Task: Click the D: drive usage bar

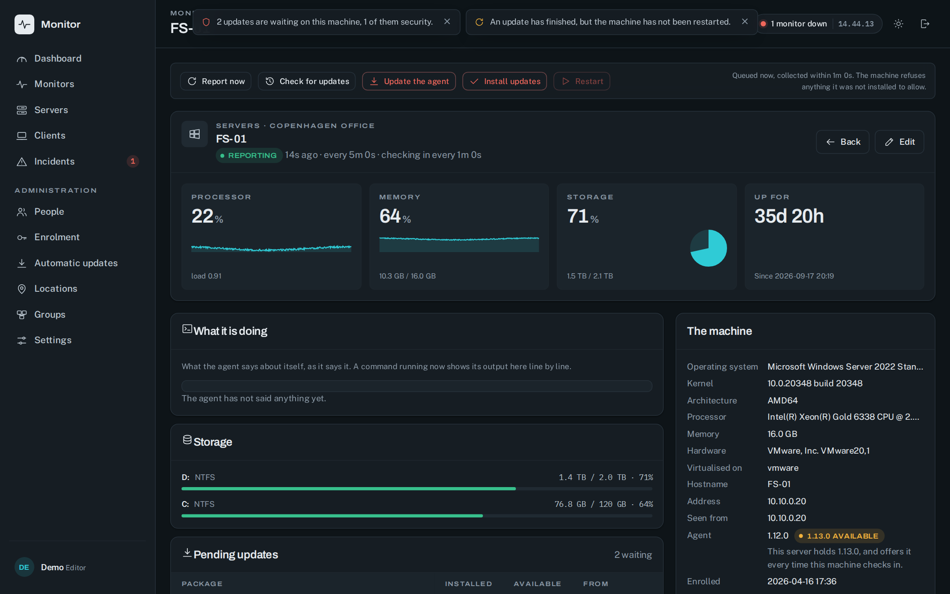Action: [417, 489]
